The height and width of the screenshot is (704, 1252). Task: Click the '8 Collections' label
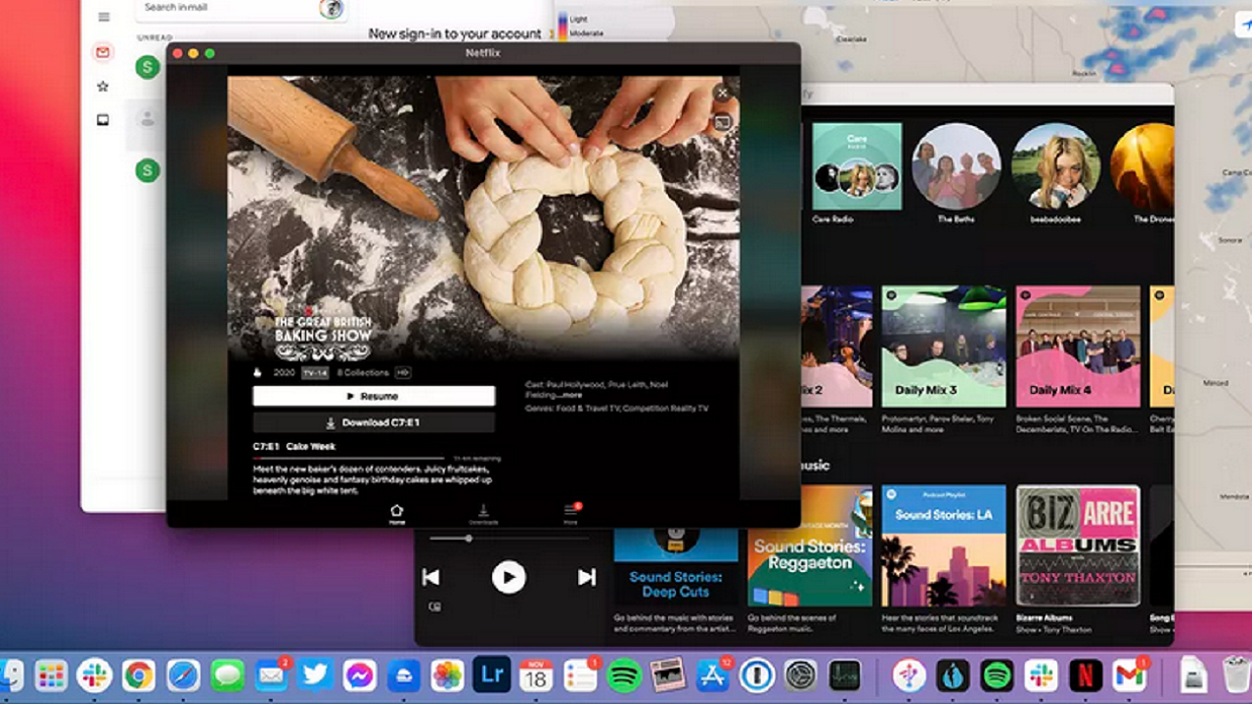coord(363,373)
